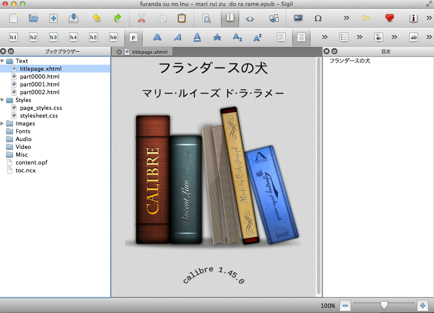The height and width of the screenshot is (313, 434).
Task: Click the red heart donate icon
Action: pyautogui.click(x=390, y=18)
